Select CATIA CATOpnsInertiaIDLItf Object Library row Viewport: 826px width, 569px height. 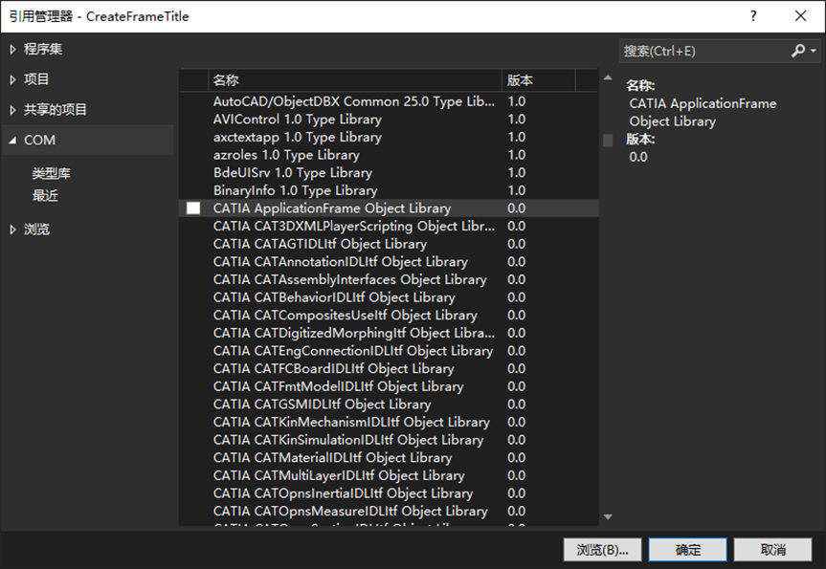tap(389, 493)
